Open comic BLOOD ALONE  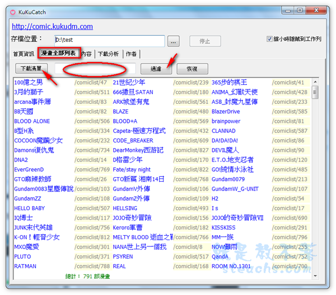click(32, 121)
